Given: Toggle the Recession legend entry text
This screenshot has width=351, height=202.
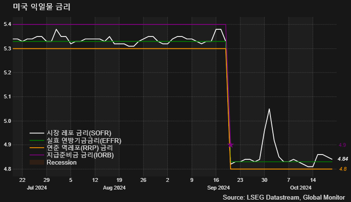Looking at the screenshot, I should [61, 163].
